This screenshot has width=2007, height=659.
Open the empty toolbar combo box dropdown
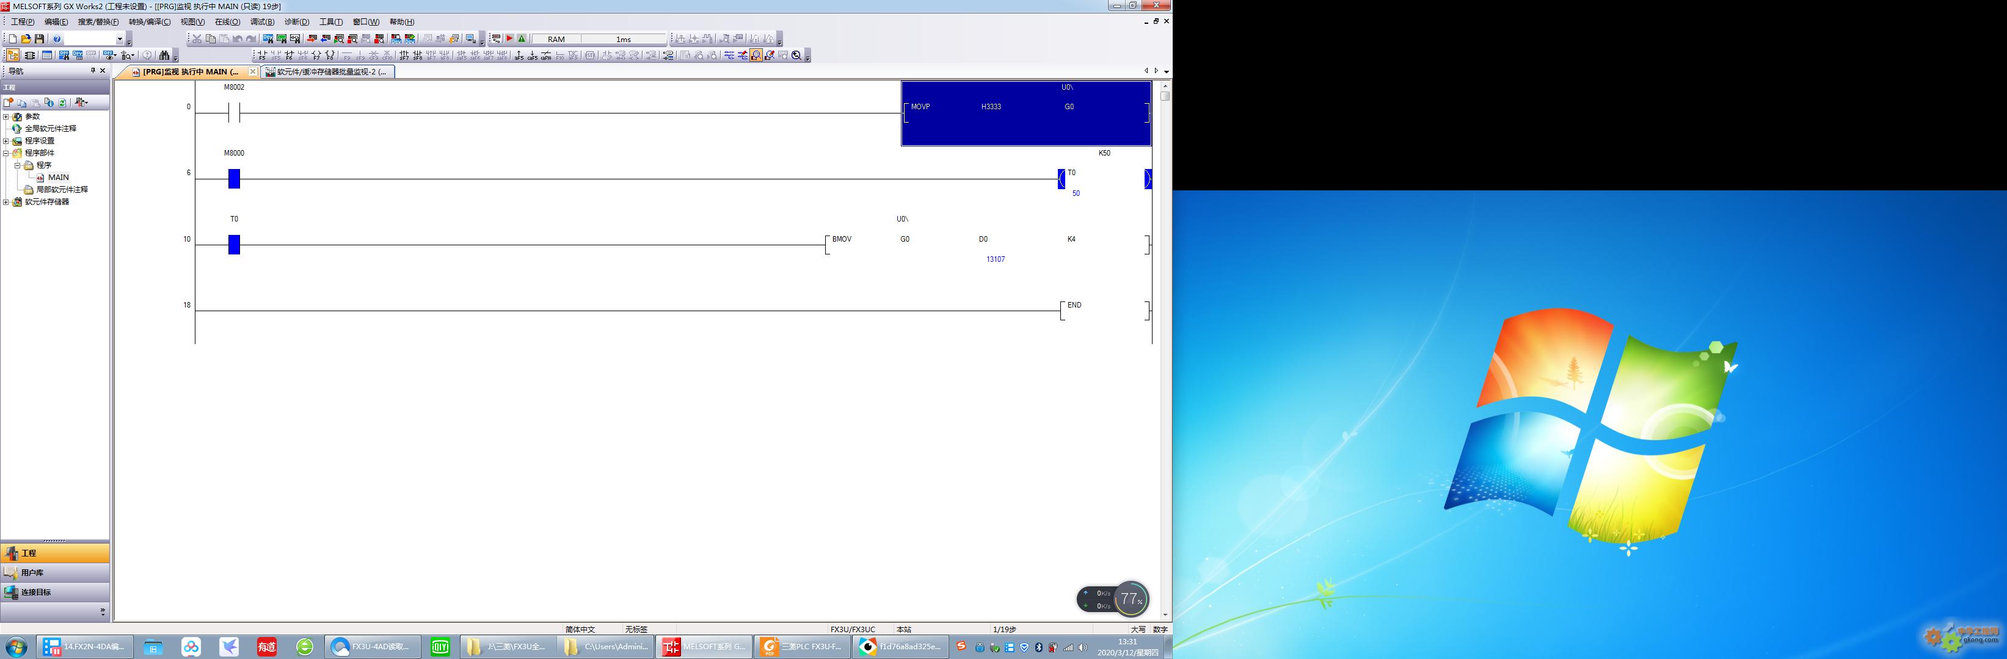[x=120, y=39]
